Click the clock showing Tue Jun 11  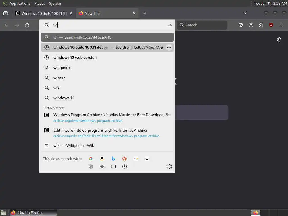(x=270, y=3)
